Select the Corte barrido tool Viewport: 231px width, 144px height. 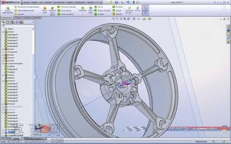(x=64, y=10)
